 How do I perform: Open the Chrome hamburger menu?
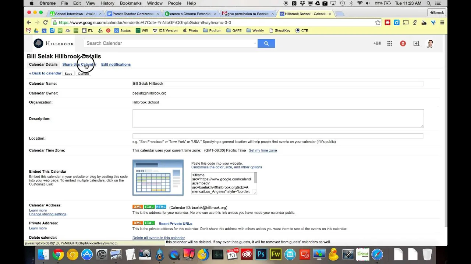click(442, 22)
